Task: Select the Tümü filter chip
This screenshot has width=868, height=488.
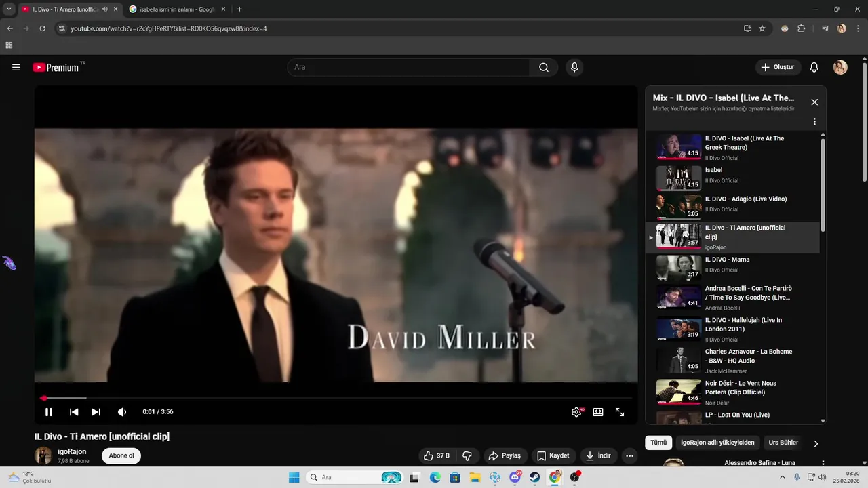Action: [658, 443]
